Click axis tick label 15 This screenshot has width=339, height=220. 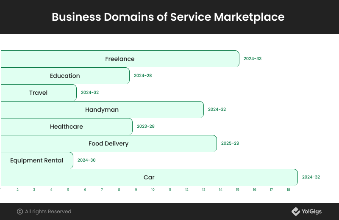tap(238, 190)
